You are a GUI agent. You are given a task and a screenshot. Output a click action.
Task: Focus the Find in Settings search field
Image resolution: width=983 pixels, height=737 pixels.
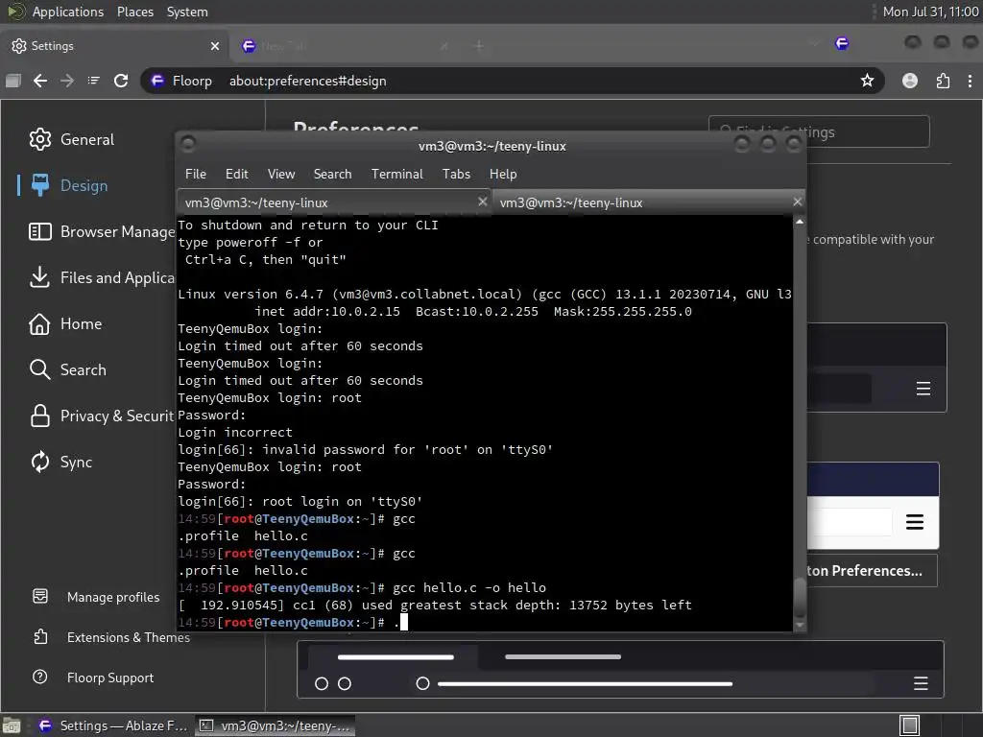[x=819, y=131]
